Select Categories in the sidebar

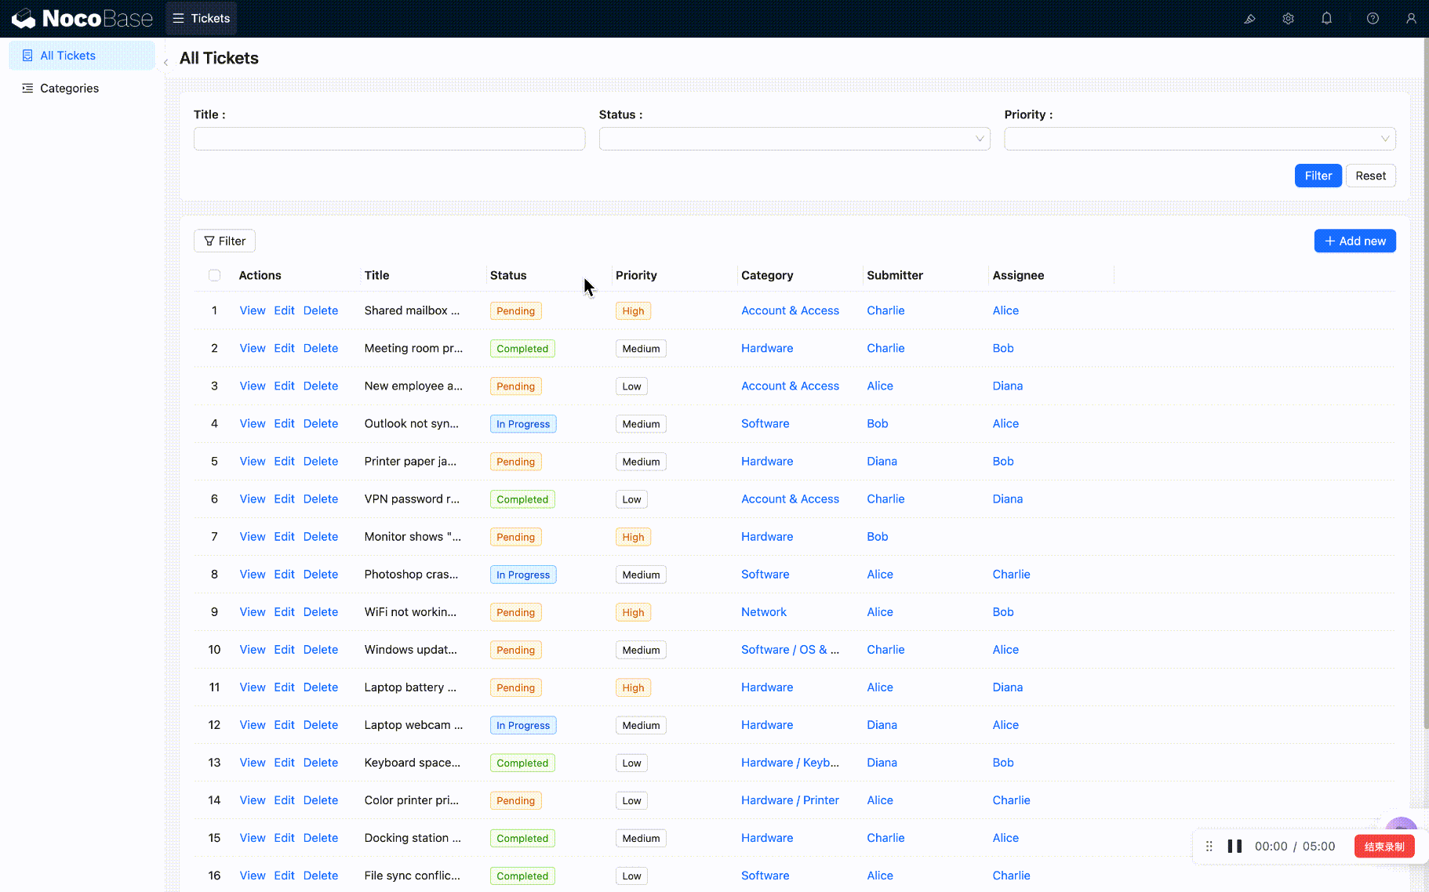point(69,89)
